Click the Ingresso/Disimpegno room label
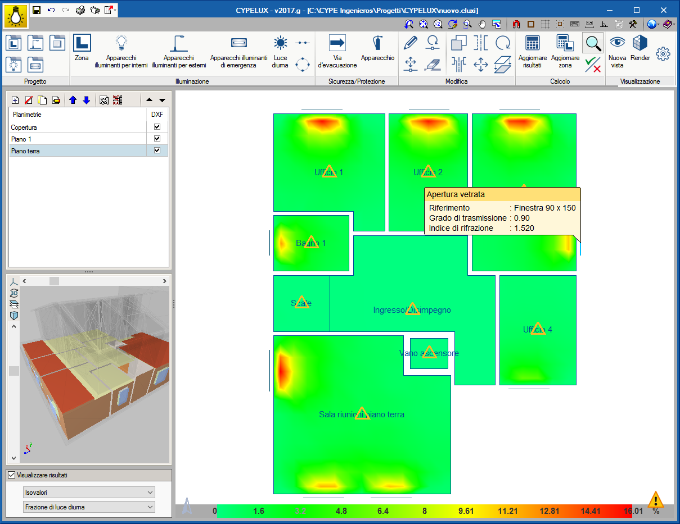Viewport: 680px width, 524px height. click(x=412, y=310)
